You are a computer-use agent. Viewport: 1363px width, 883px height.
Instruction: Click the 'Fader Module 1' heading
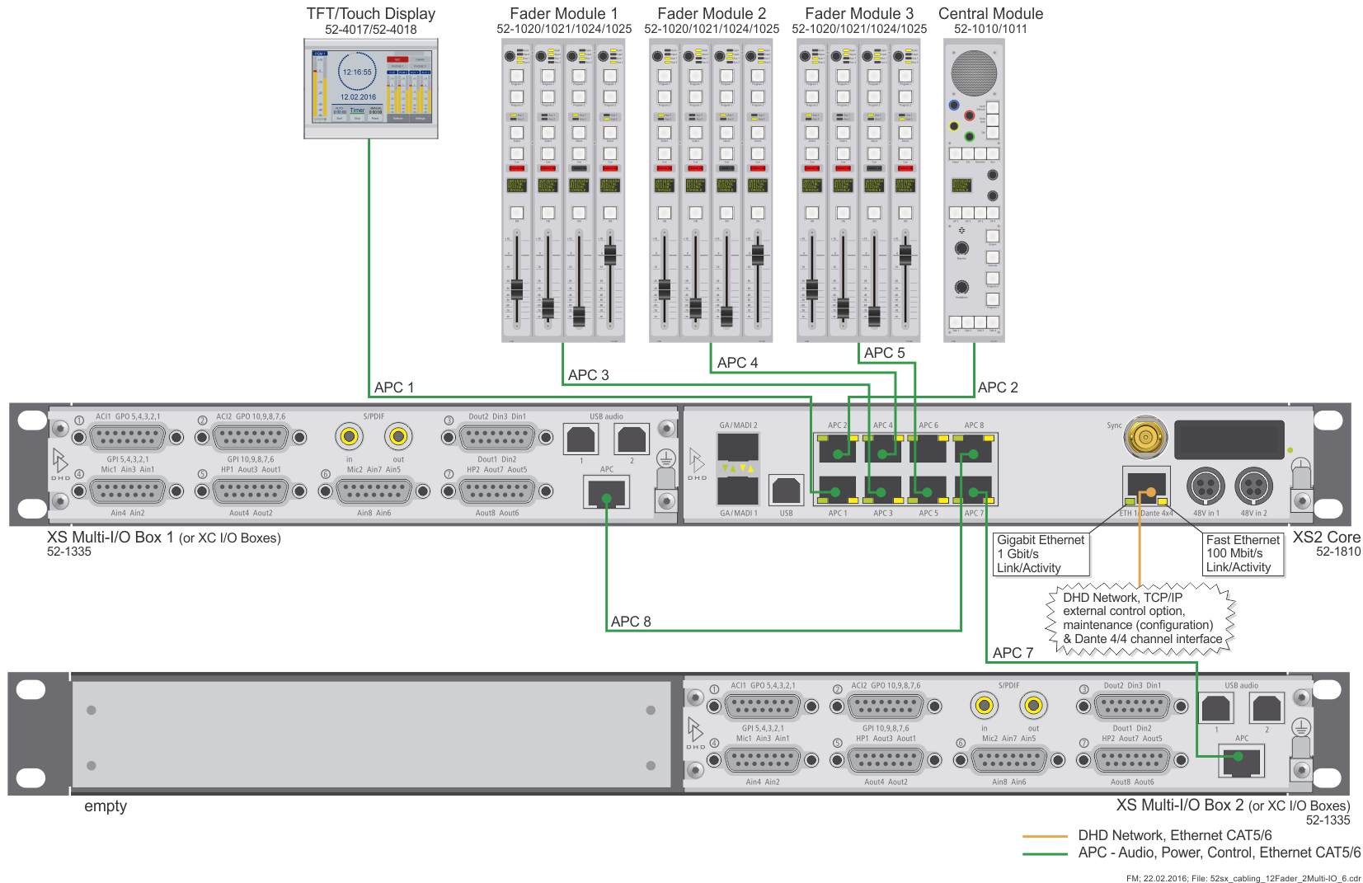tap(564, 14)
